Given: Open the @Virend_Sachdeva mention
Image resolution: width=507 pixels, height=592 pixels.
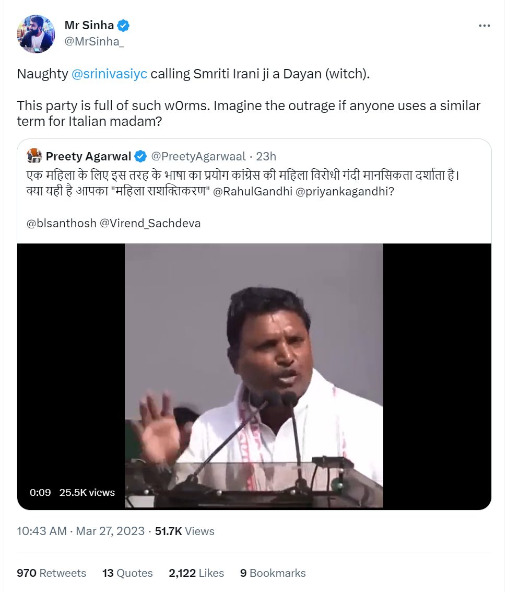Looking at the screenshot, I should (x=150, y=223).
